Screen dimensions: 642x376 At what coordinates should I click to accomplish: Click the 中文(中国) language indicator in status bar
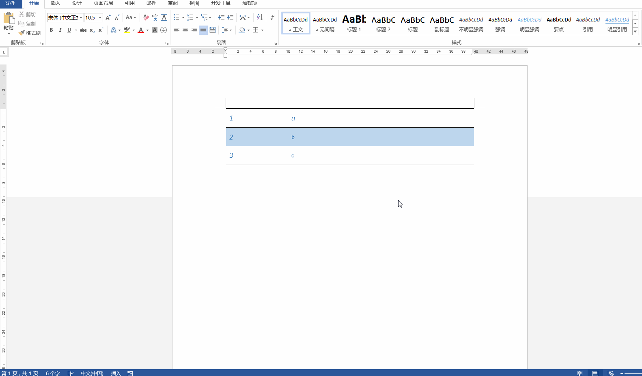92,373
